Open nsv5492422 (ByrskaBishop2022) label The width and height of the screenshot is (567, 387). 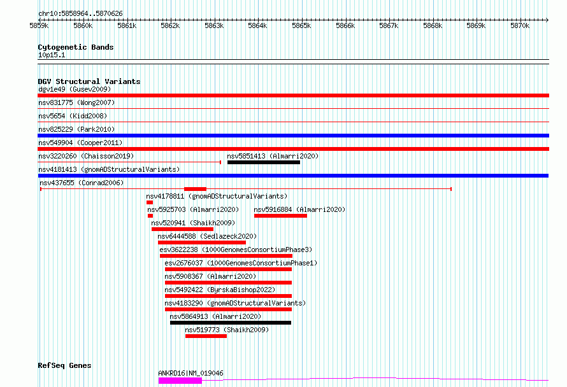tap(220, 290)
